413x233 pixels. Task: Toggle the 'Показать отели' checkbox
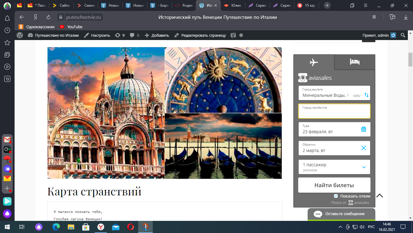[x=336, y=196]
